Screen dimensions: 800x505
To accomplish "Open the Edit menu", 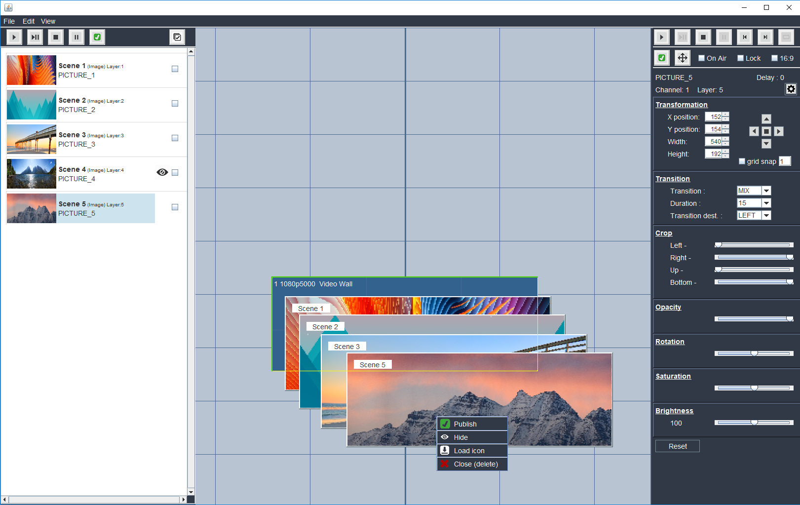I will (x=28, y=21).
